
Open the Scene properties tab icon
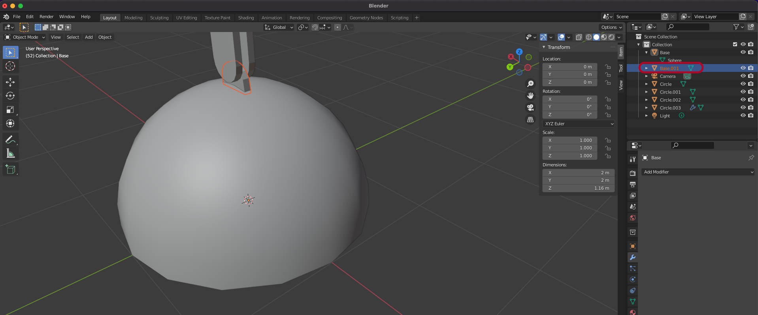(633, 207)
